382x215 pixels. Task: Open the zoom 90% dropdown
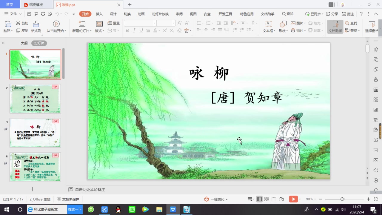pos(311,199)
